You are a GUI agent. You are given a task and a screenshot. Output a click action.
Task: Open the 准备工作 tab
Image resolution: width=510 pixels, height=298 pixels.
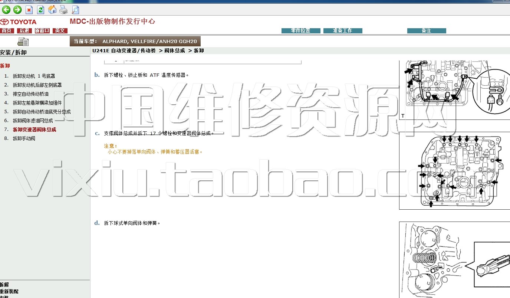pos(343,31)
